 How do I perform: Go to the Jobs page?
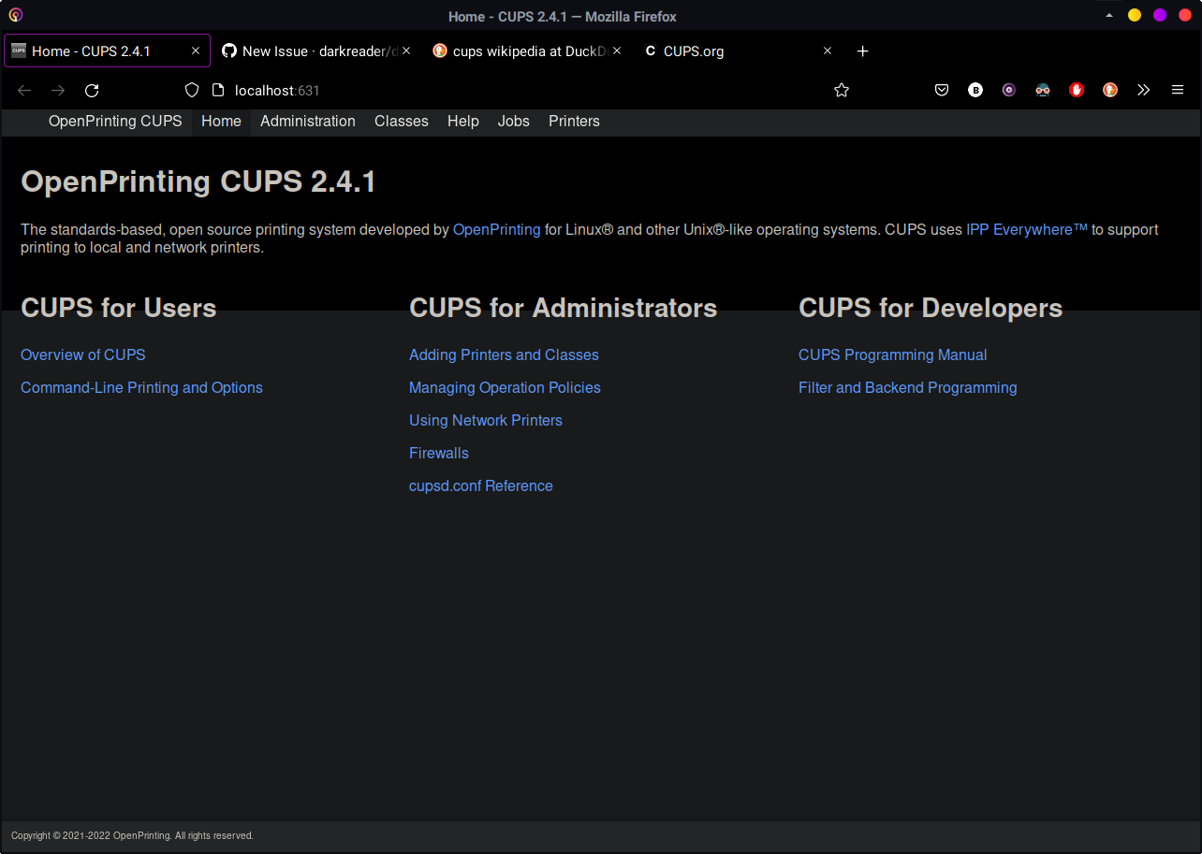(513, 121)
